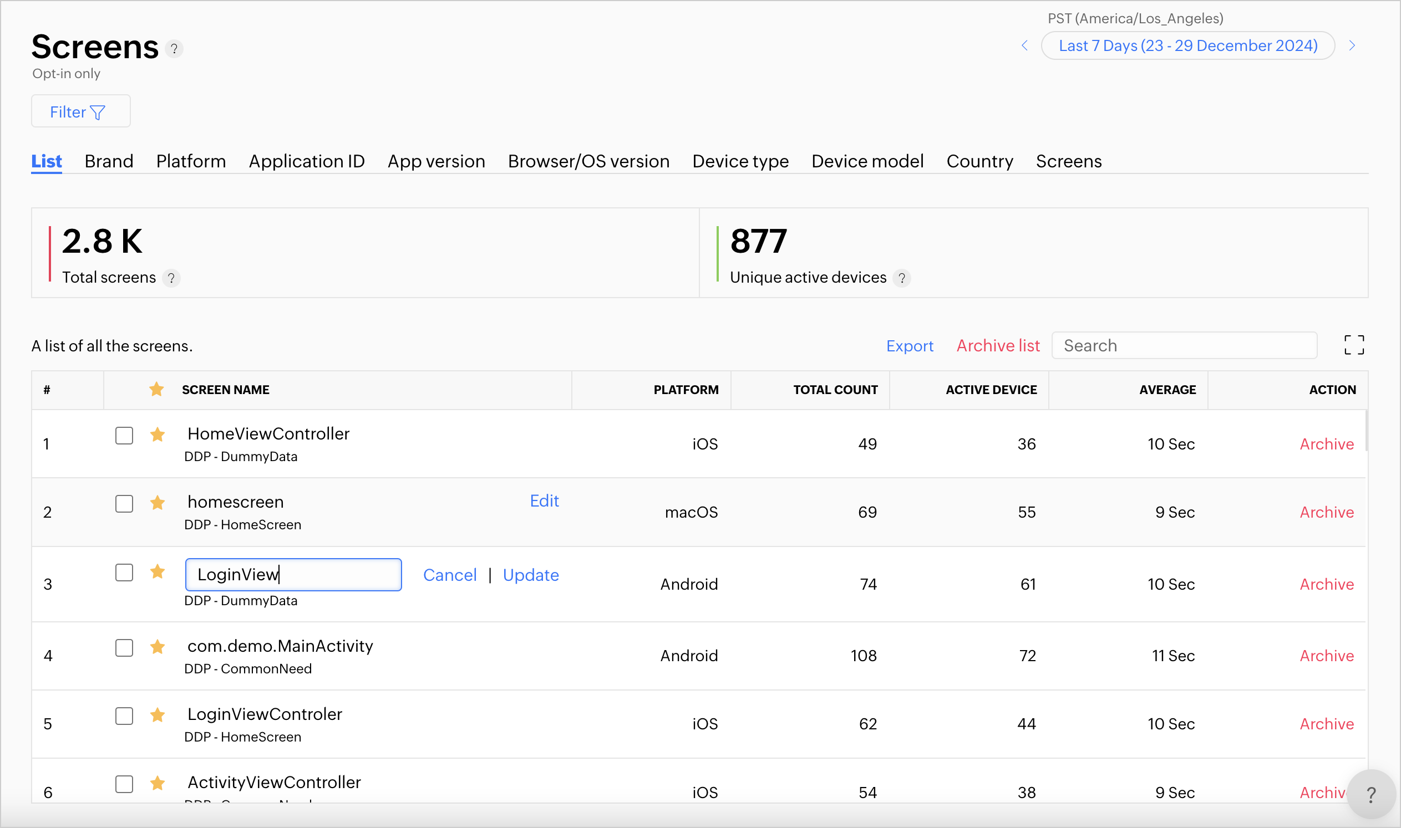This screenshot has height=828, width=1401.
Task: Open the floating help bubble at bottom right
Action: coord(1370,795)
